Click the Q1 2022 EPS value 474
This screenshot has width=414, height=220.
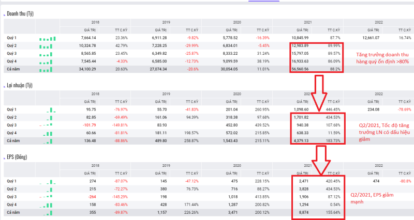(376, 181)
